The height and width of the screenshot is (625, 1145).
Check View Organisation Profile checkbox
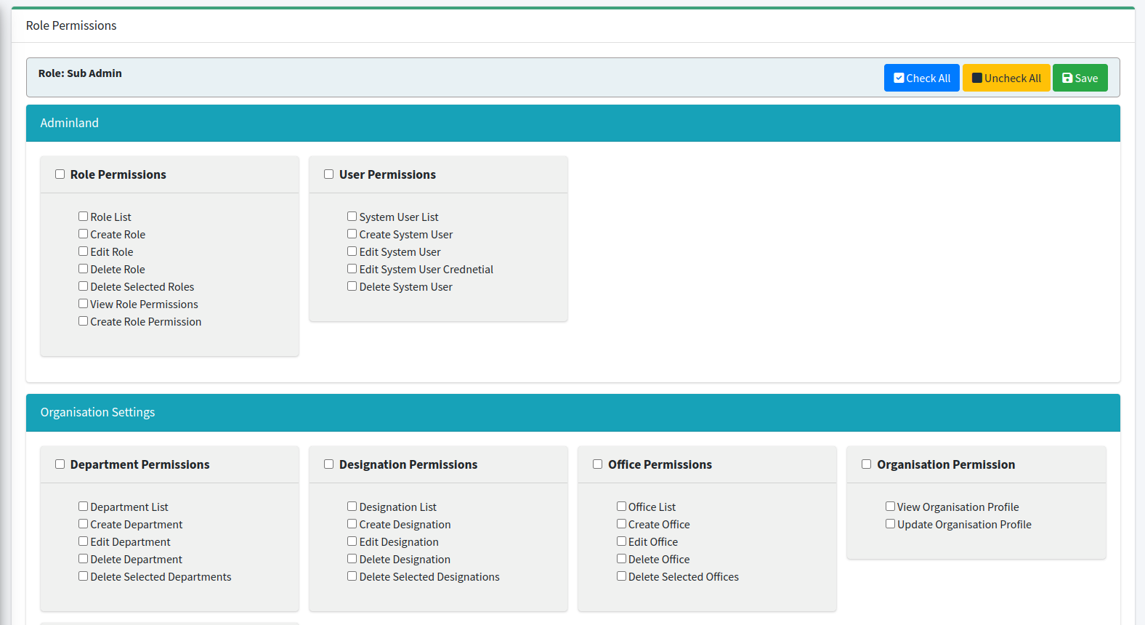point(891,507)
